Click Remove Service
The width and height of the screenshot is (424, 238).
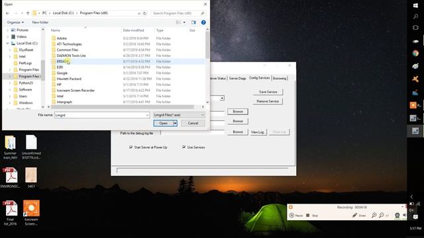point(268,101)
